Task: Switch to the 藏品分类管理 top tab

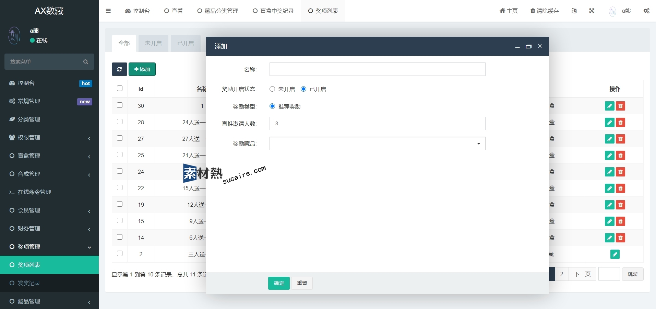Action: pyautogui.click(x=218, y=11)
